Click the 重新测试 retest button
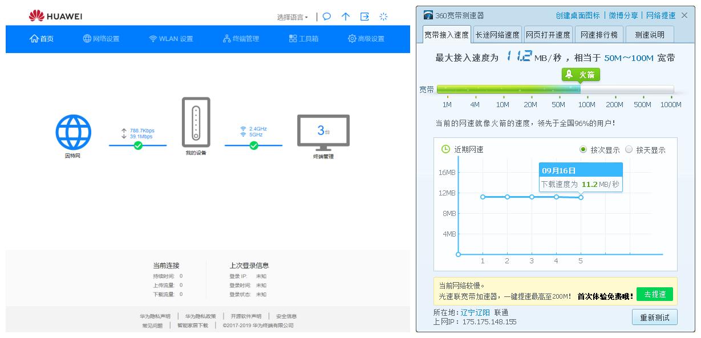The width and height of the screenshot is (701, 338). coord(655,317)
